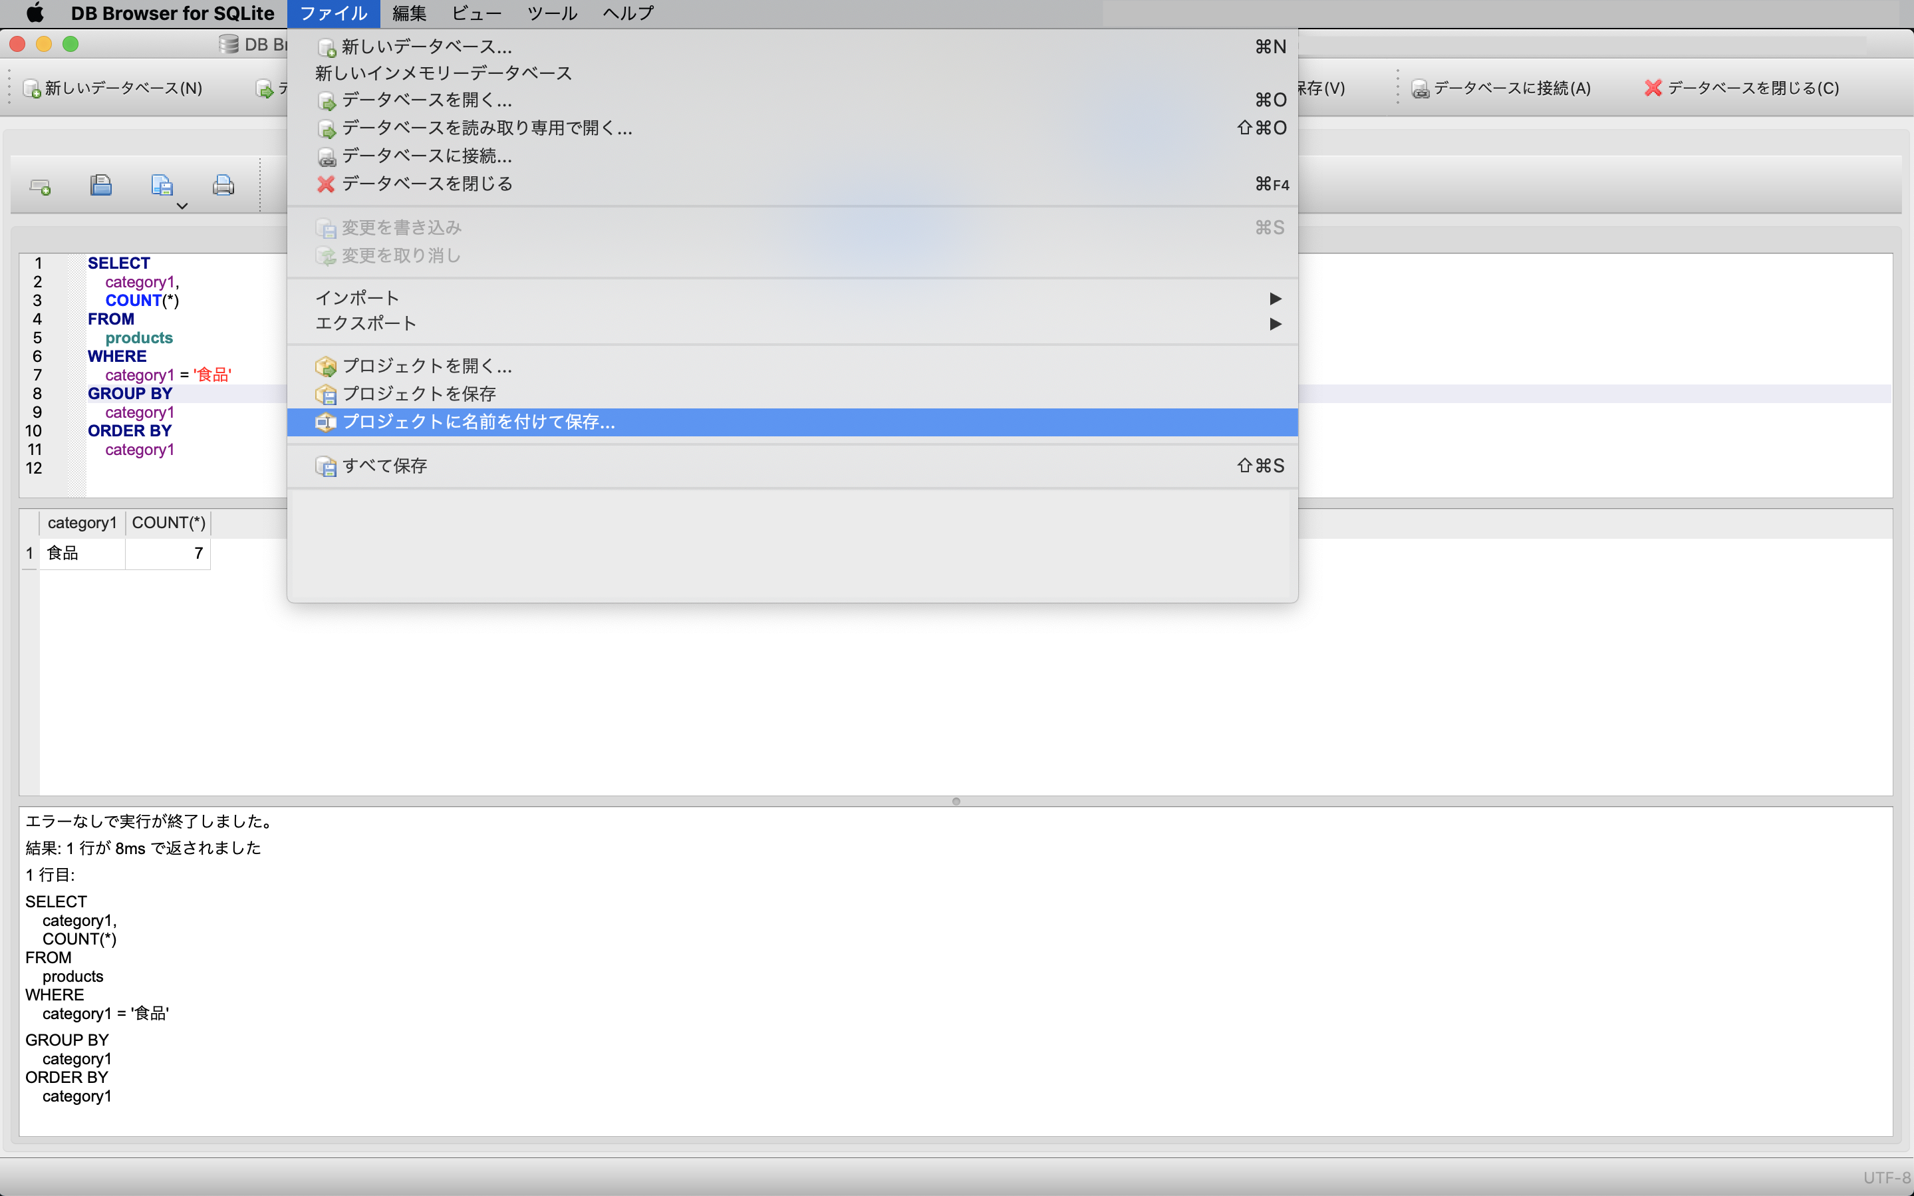Image resolution: width=1914 pixels, height=1196 pixels.
Task: Open the new SQL tab icon
Action: coord(39,187)
